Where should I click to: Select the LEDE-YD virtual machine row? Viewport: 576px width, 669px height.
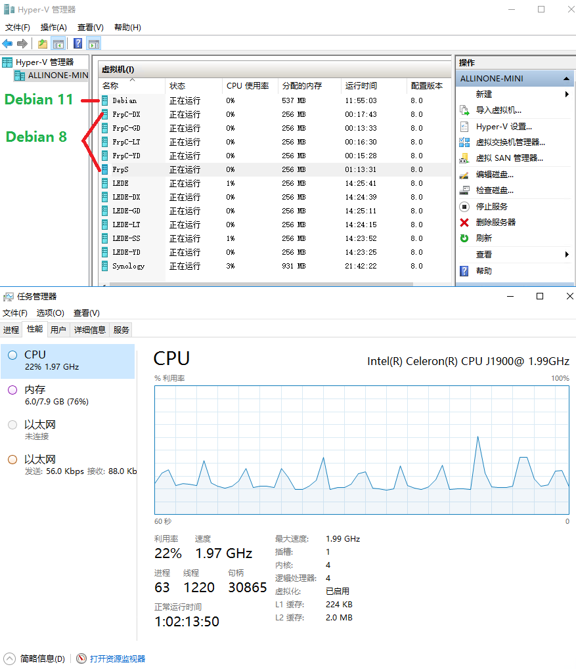pyautogui.click(x=275, y=253)
